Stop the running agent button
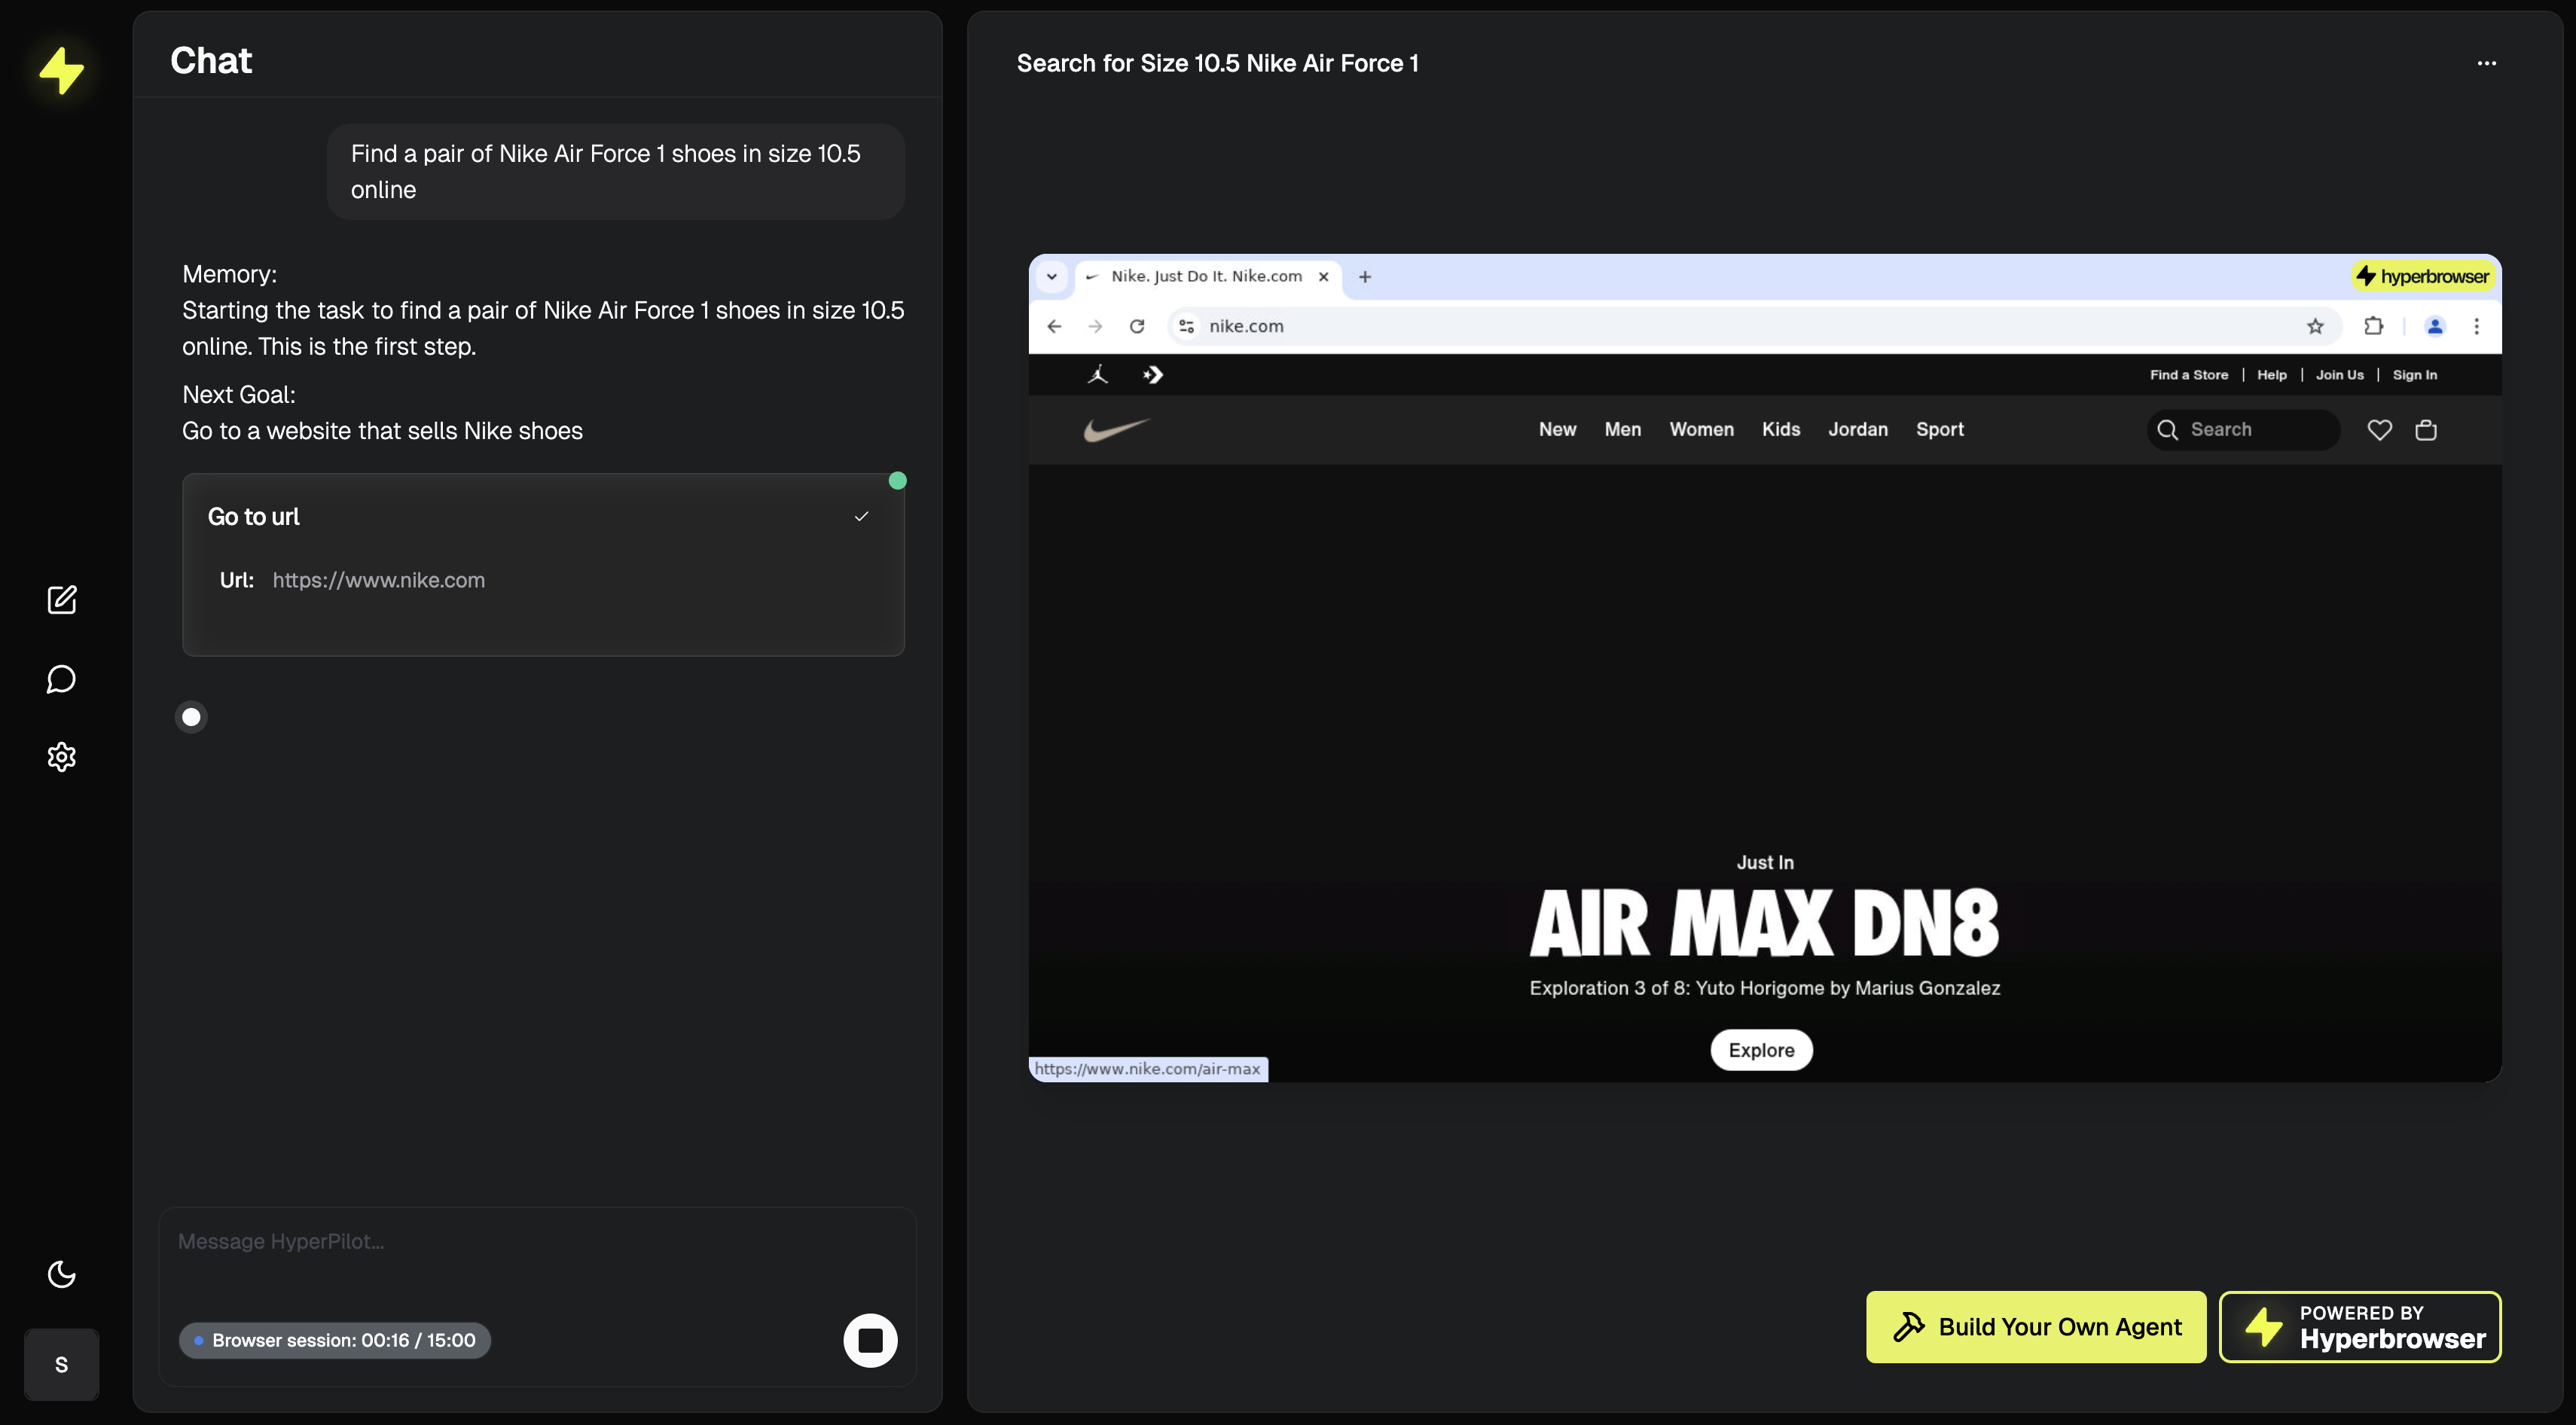This screenshot has height=1425, width=2576. click(x=870, y=1340)
